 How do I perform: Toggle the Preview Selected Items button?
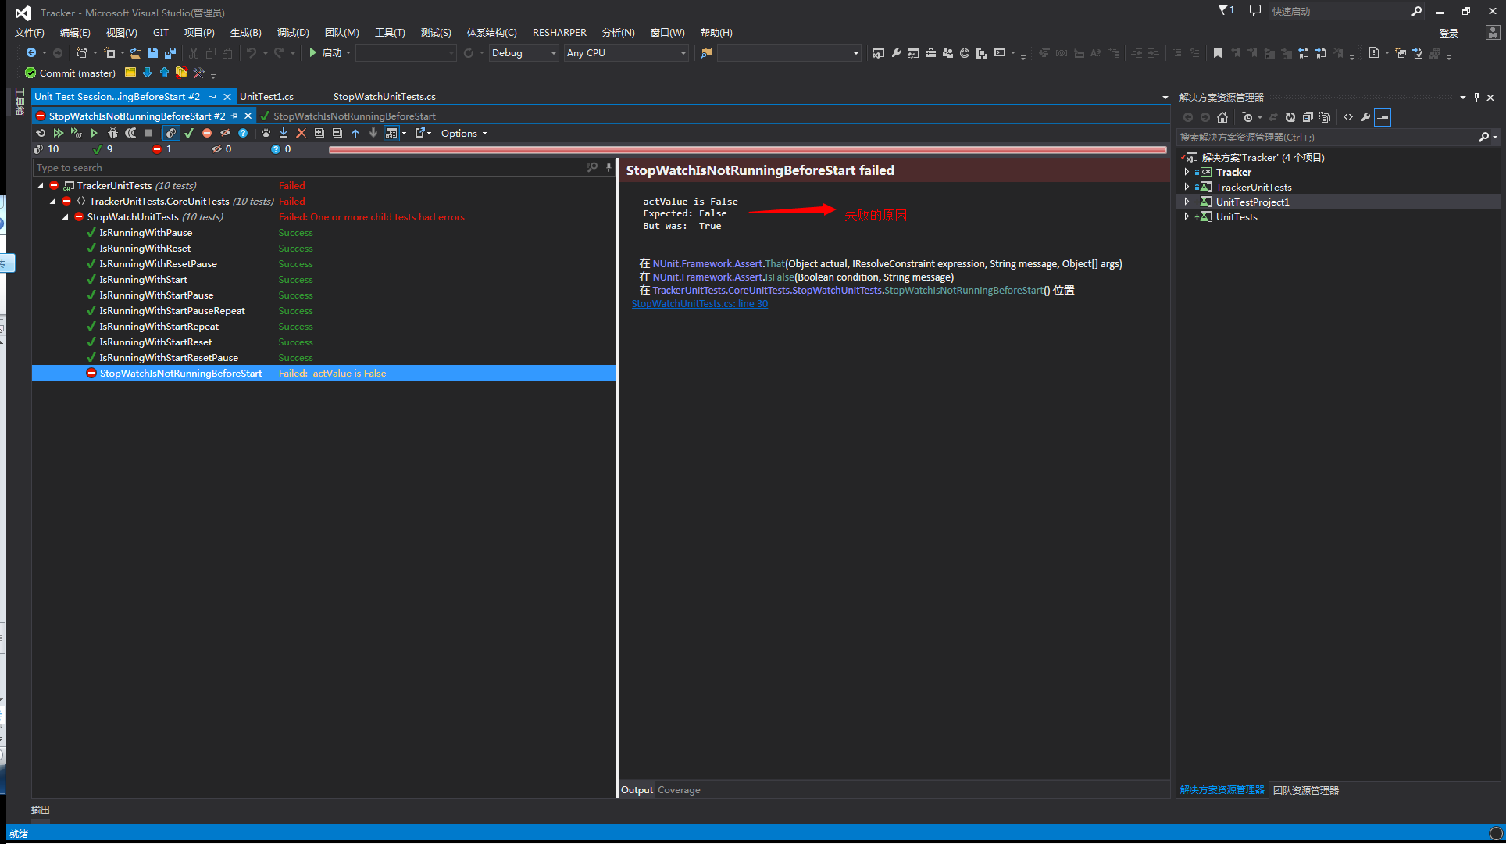(1383, 117)
